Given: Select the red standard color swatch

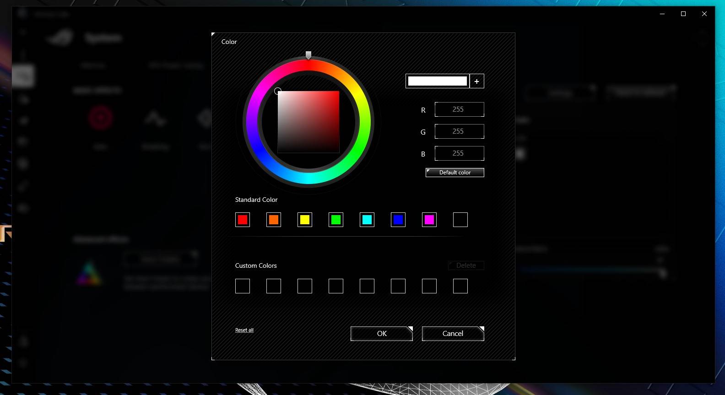Looking at the screenshot, I should pos(243,220).
